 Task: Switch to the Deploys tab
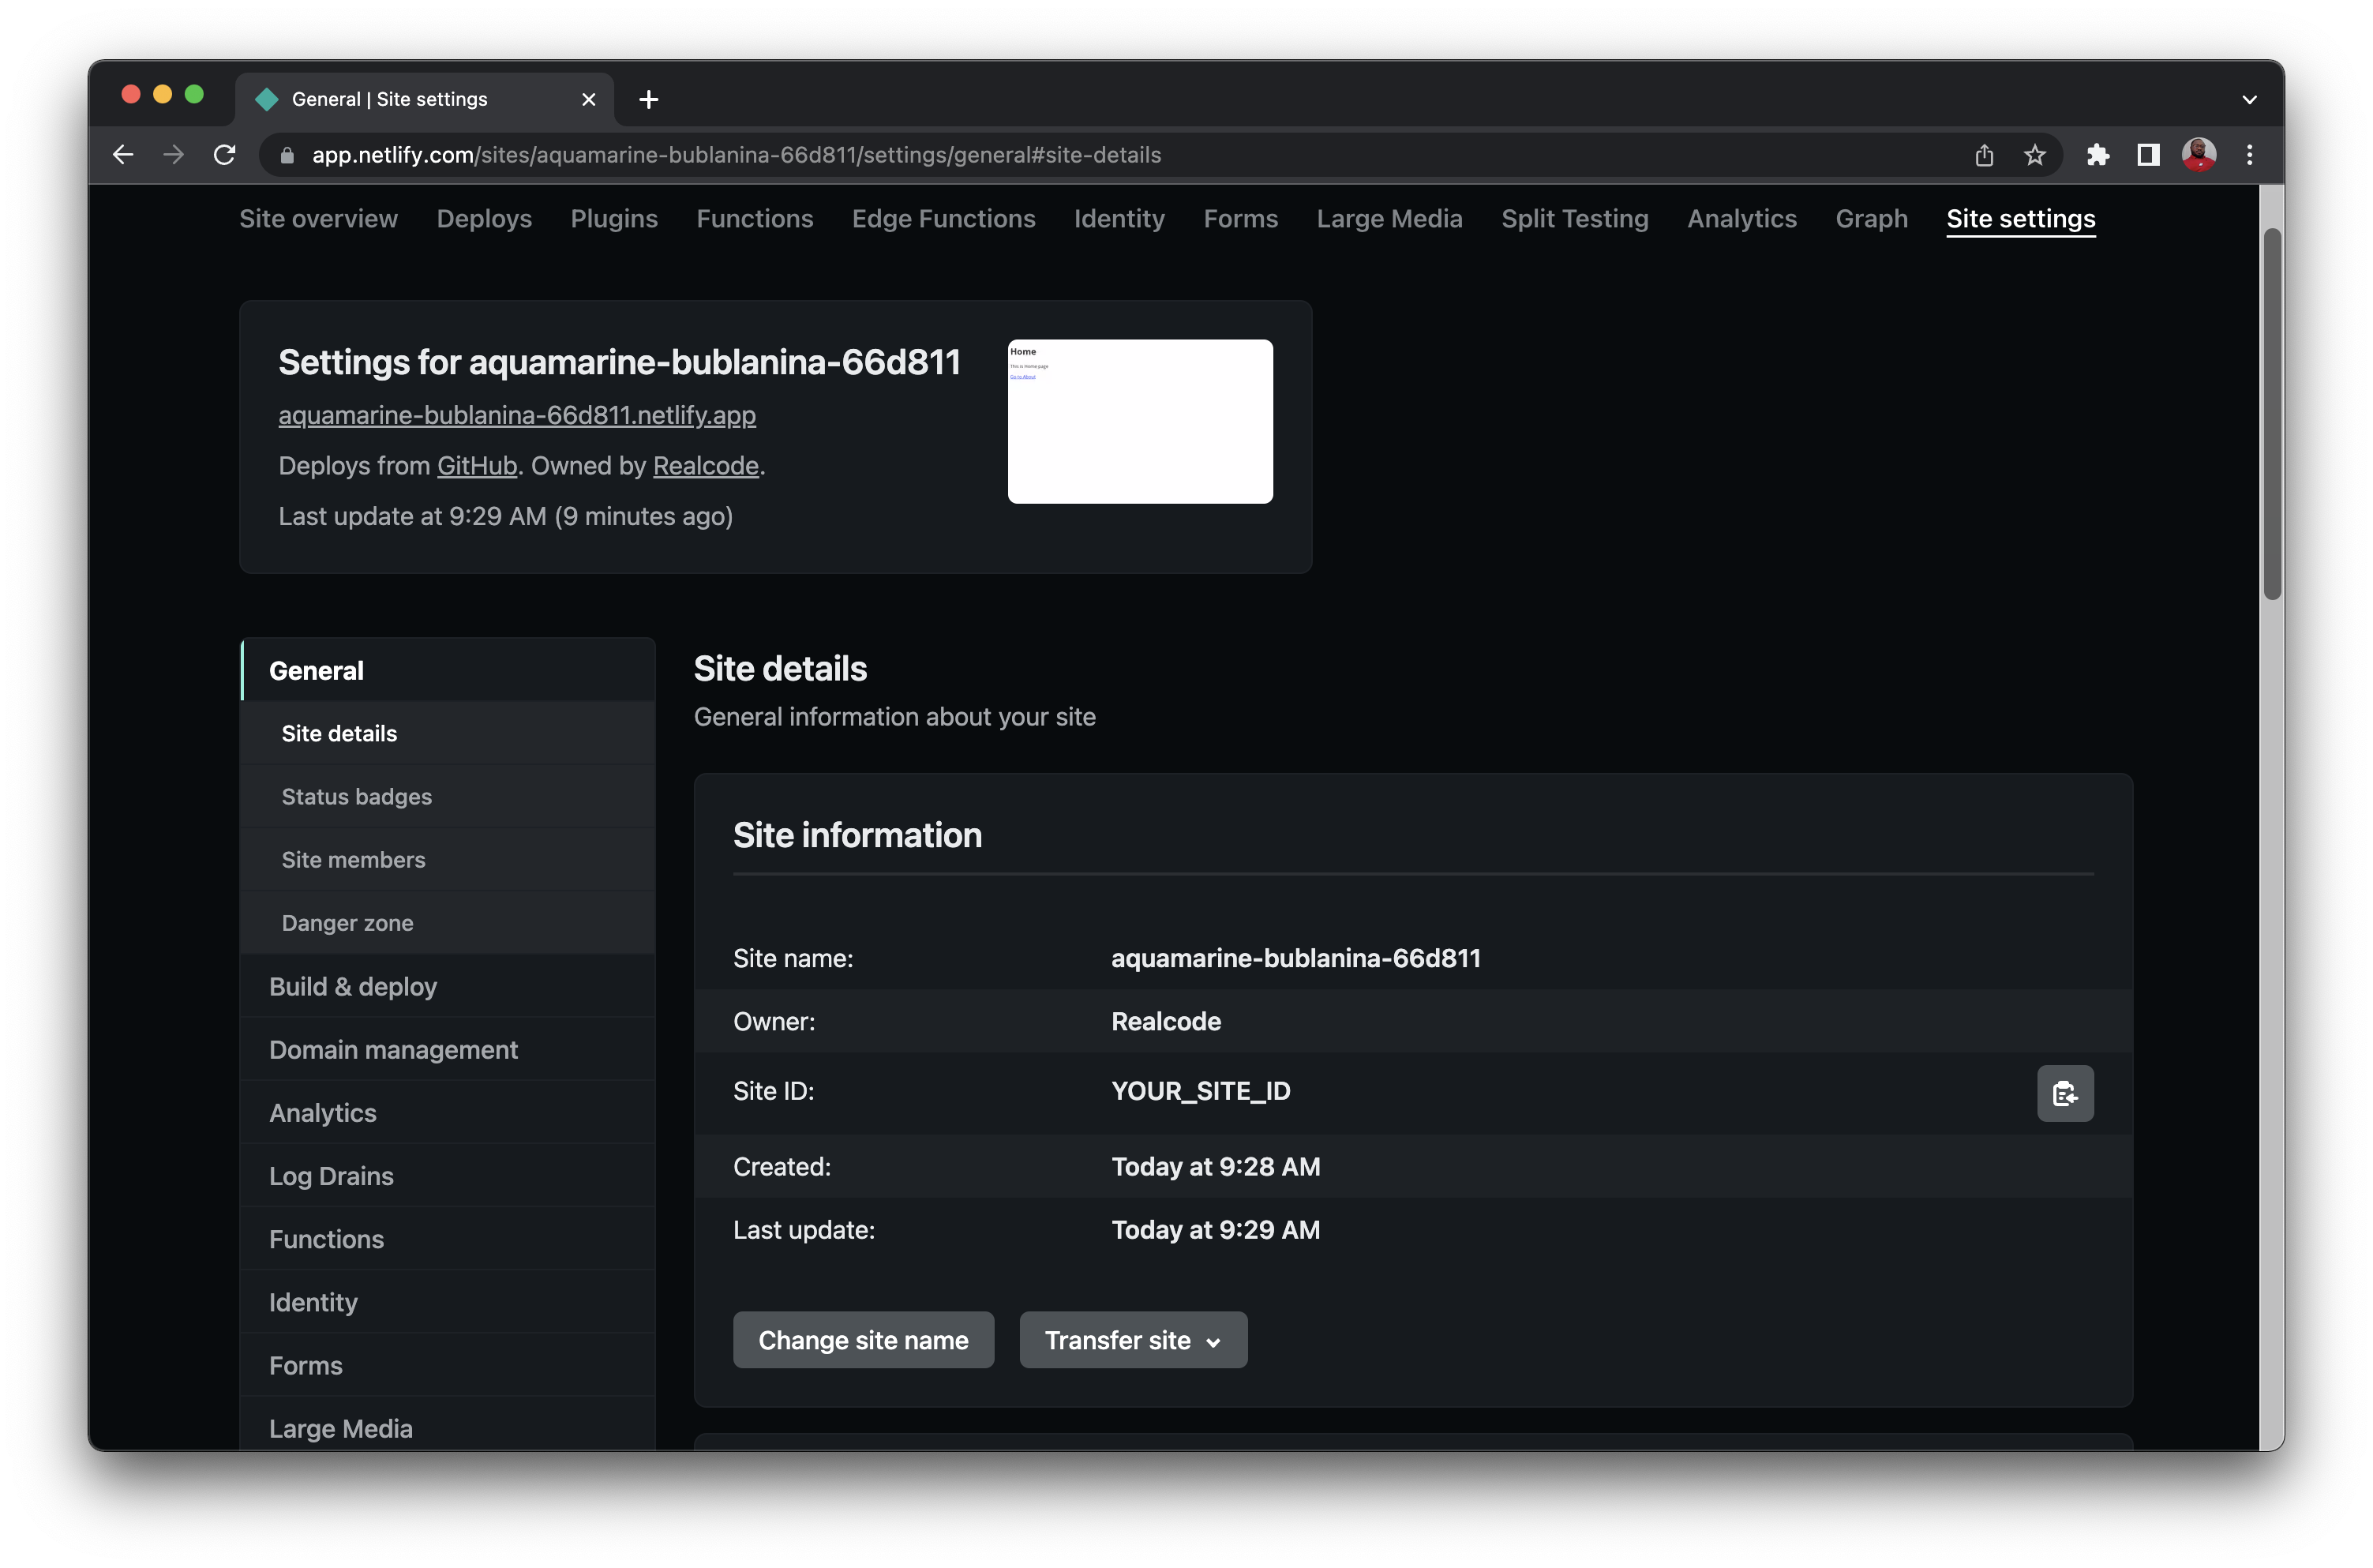[484, 219]
